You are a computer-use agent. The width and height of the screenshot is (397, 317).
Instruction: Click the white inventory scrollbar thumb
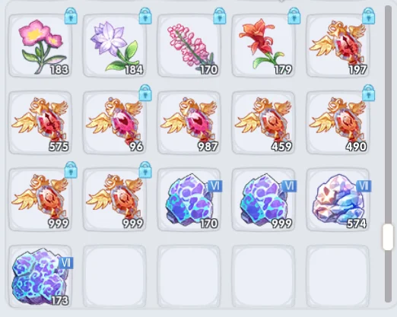(388, 237)
